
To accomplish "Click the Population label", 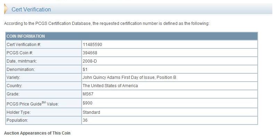I will click(x=17, y=120).
